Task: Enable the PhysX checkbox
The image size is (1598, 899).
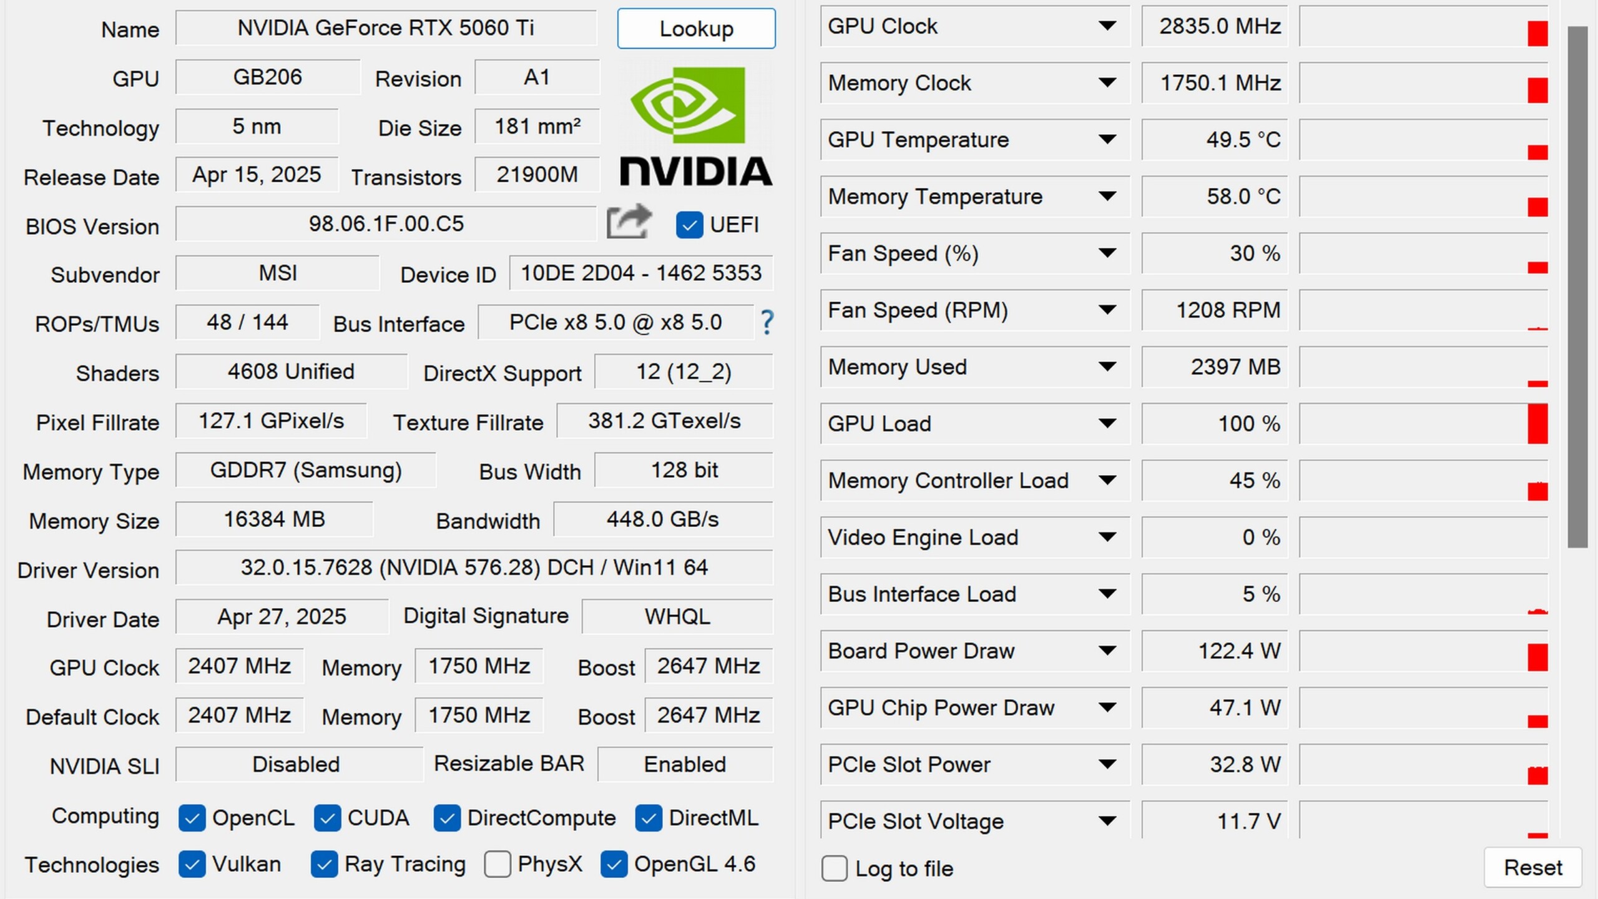Action: pos(498,865)
